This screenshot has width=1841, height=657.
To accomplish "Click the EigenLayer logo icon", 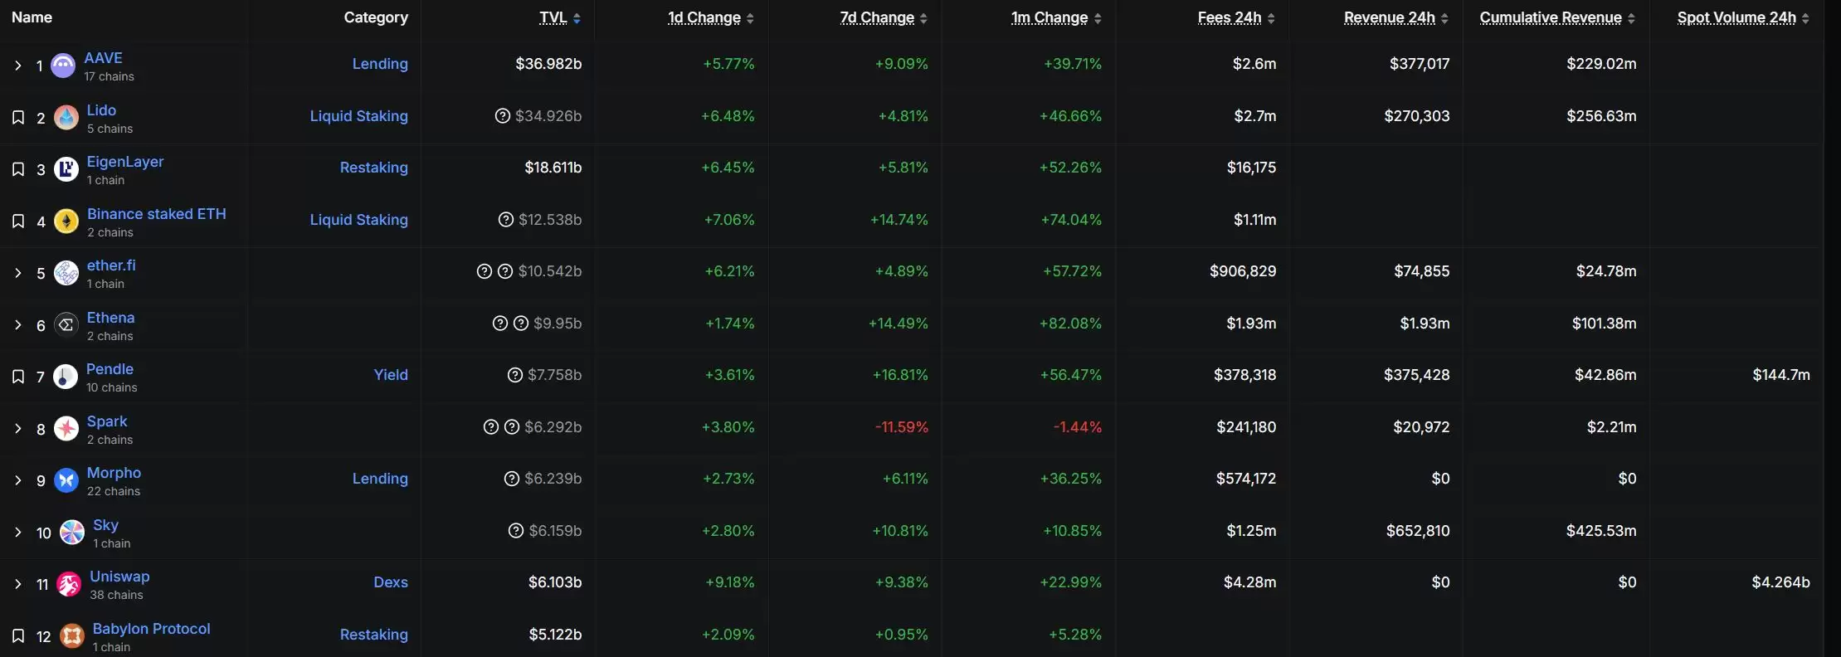I will coord(66,169).
